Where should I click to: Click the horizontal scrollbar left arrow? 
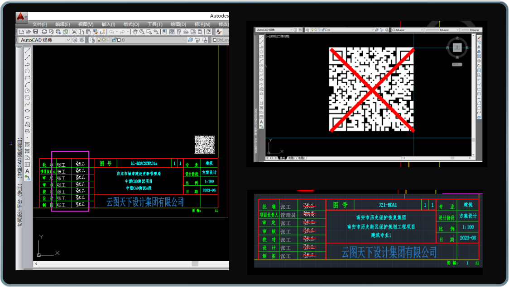(x=36, y=264)
